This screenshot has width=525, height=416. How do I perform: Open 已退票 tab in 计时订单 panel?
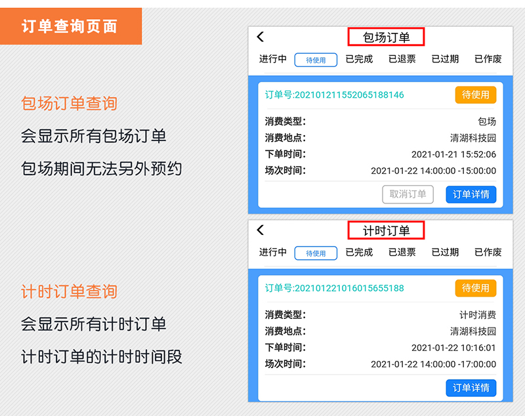(x=402, y=252)
